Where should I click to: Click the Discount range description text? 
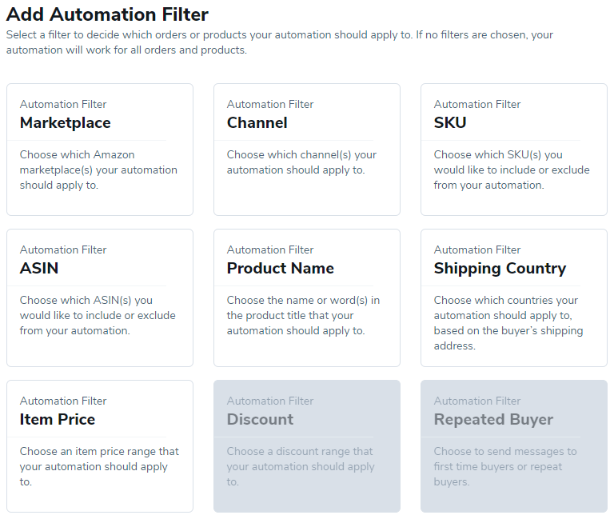(x=301, y=466)
